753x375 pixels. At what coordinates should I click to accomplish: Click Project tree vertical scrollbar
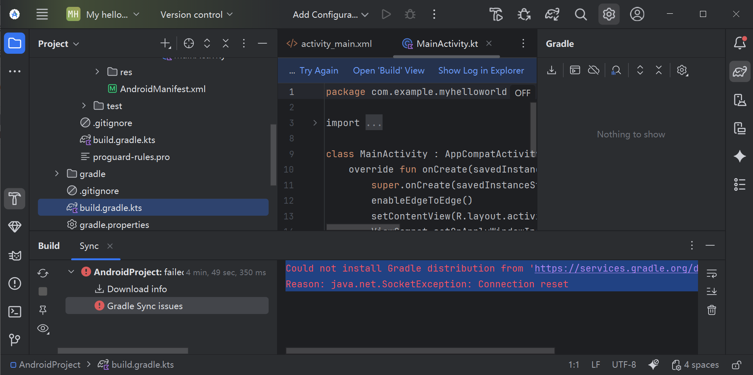tap(273, 155)
